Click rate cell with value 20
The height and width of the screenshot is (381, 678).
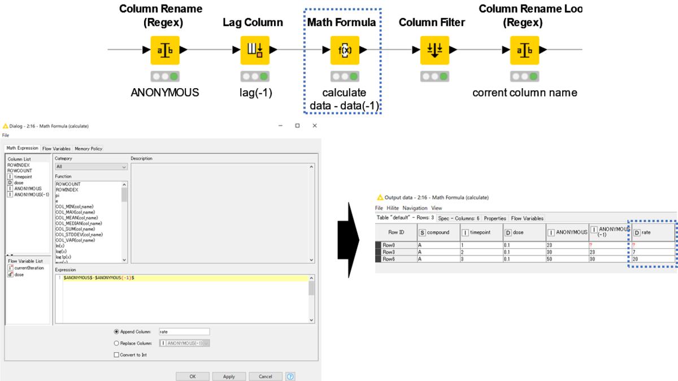coord(653,258)
